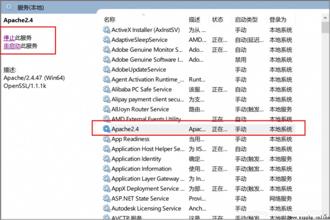Viewport: 330px width, 220px height.
Task: Click the vertical scrollbar thumb
Action: click(325, 27)
